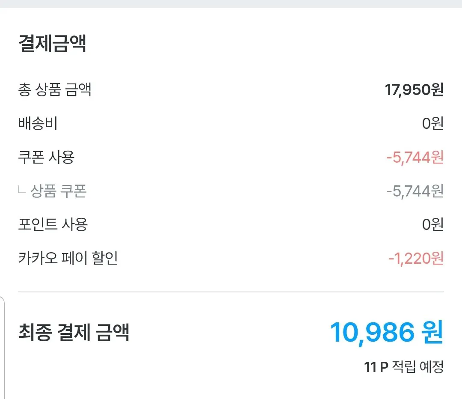
Task: Click the 11 P 적립 예정 text
Action: pyautogui.click(x=404, y=367)
